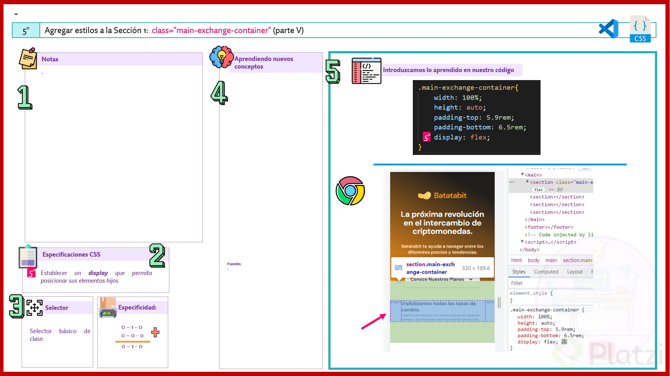Click the Especificidad heading

[x=137, y=307]
